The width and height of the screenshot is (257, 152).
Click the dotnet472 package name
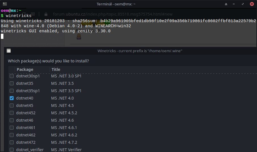point(26,142)
